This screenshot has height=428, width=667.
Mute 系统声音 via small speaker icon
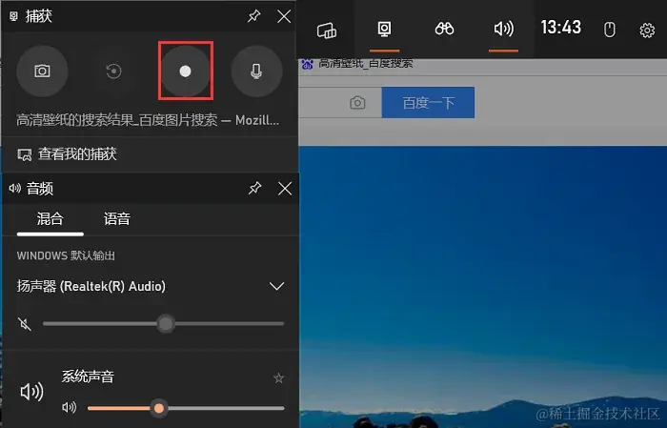pyautogui.click(x=69, y=408)
